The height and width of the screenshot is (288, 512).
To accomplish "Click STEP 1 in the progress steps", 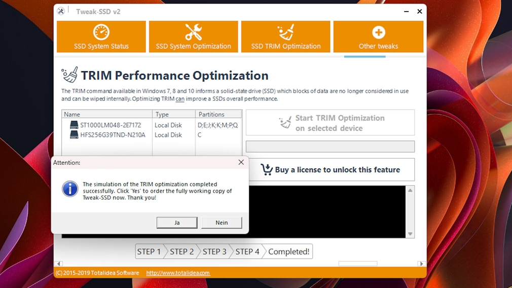I will (149, 251).
